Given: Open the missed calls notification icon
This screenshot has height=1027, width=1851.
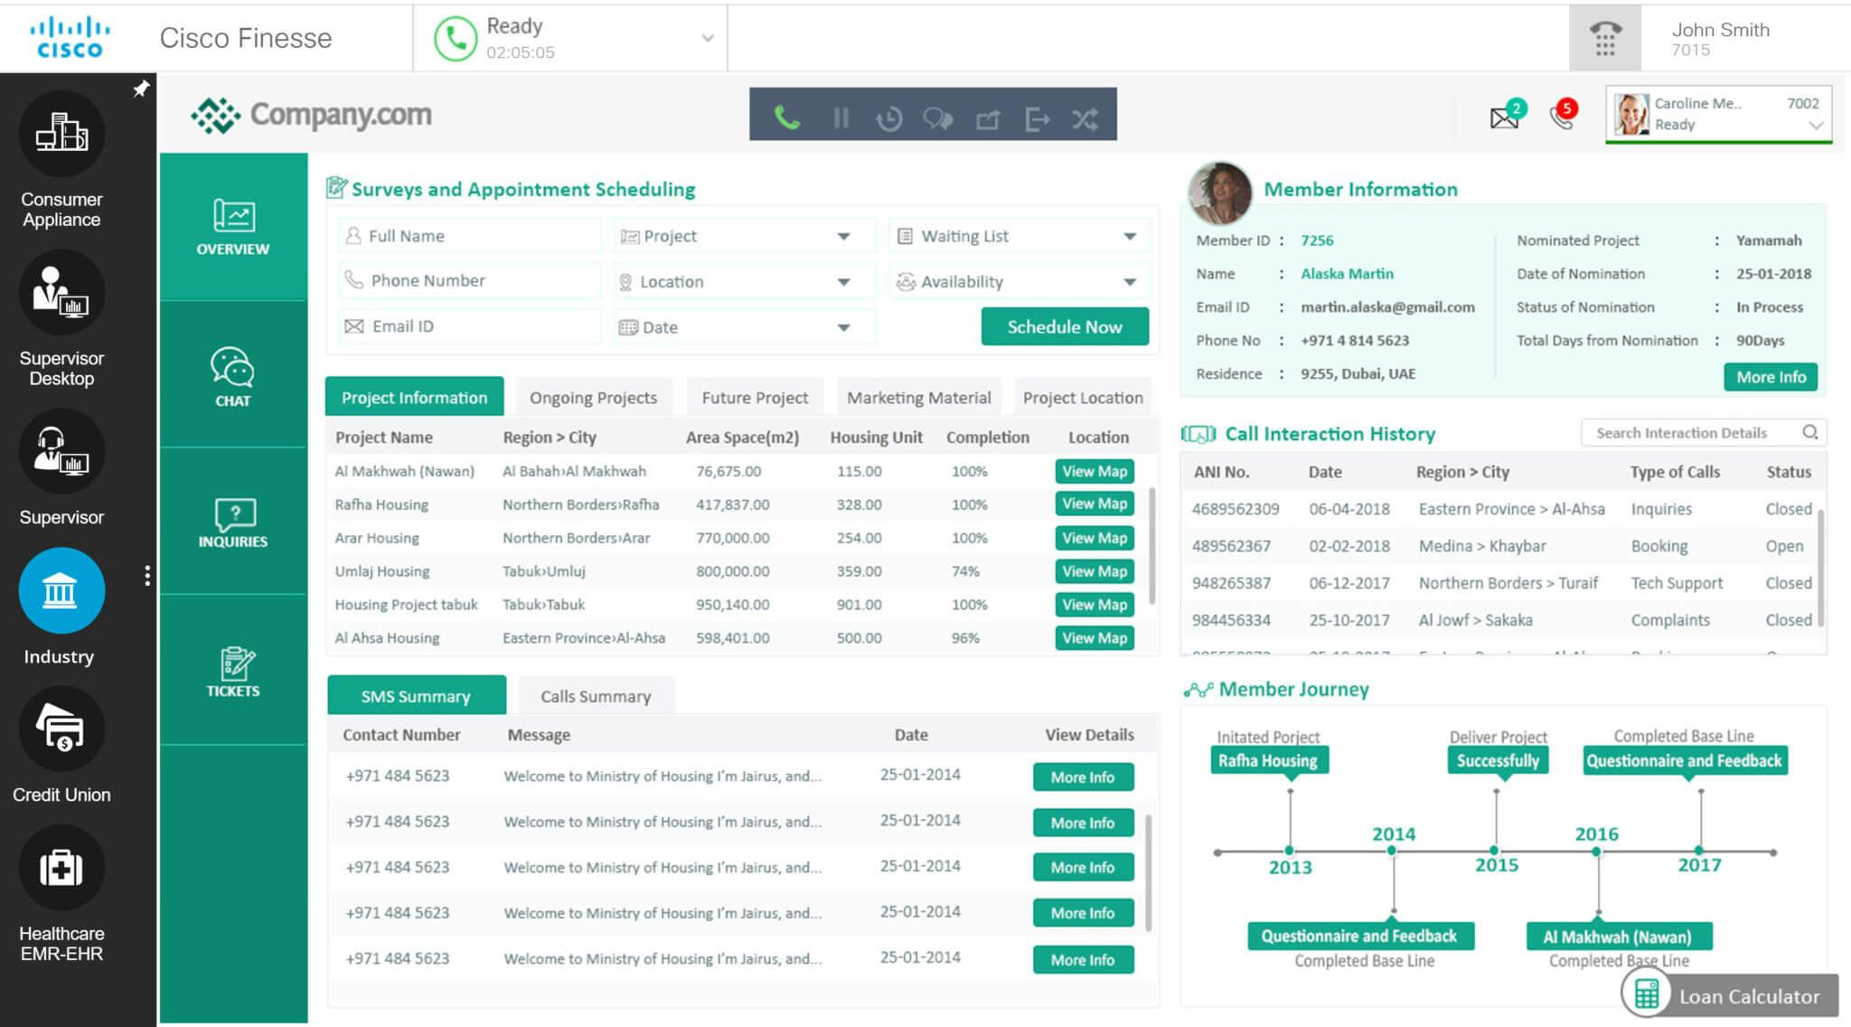Looking at the screenshot, I should (x=1562, y=116).
